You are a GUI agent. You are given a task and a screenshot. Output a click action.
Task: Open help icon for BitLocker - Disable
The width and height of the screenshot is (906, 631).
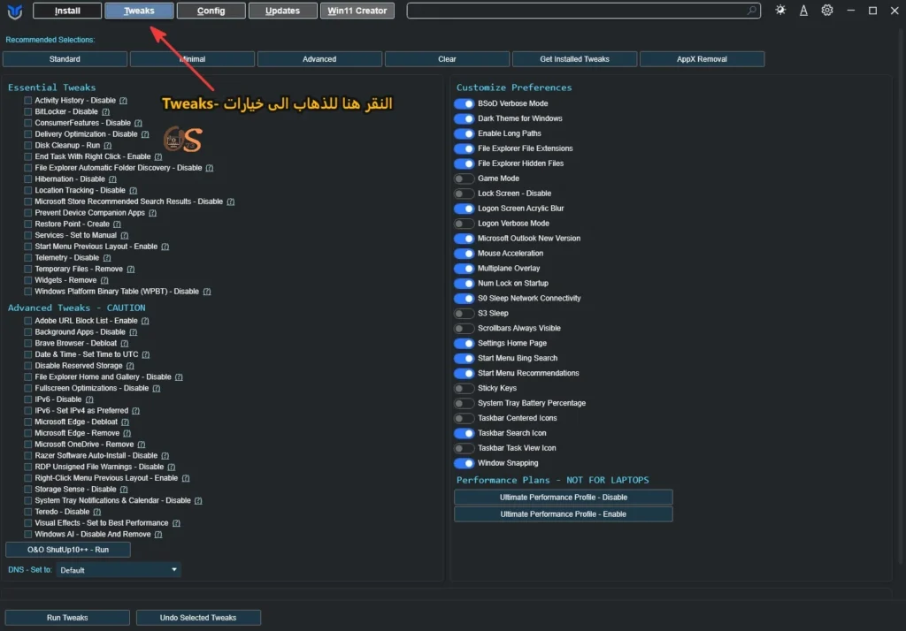(x=106, y=112)
